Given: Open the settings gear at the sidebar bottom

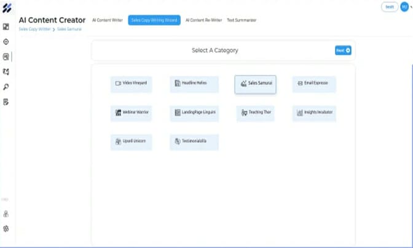Looking at the screenshot, I should coord(6,228).
